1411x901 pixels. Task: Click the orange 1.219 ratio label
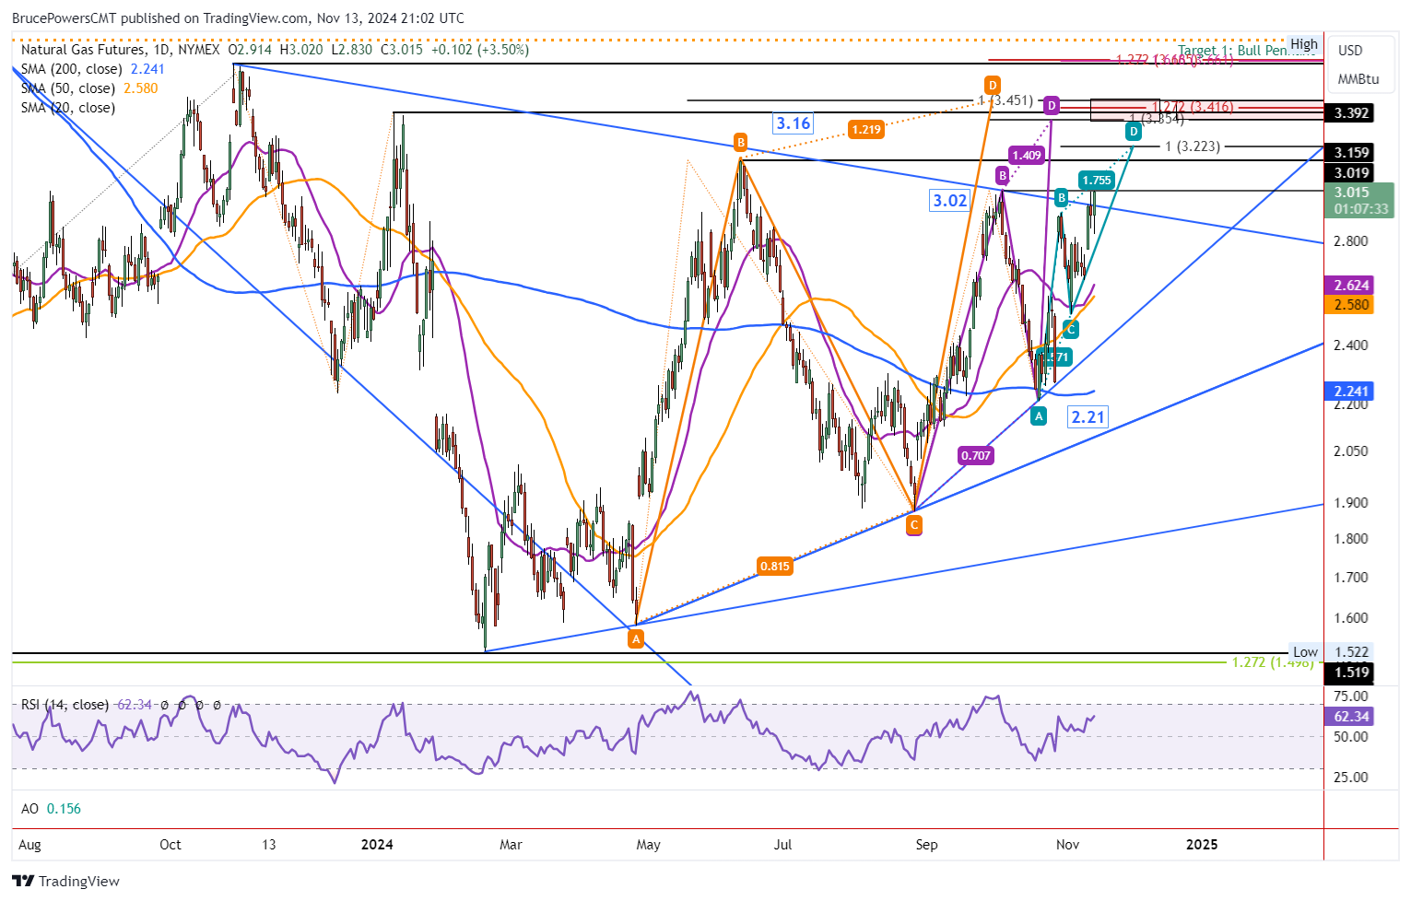coord(866,130)
